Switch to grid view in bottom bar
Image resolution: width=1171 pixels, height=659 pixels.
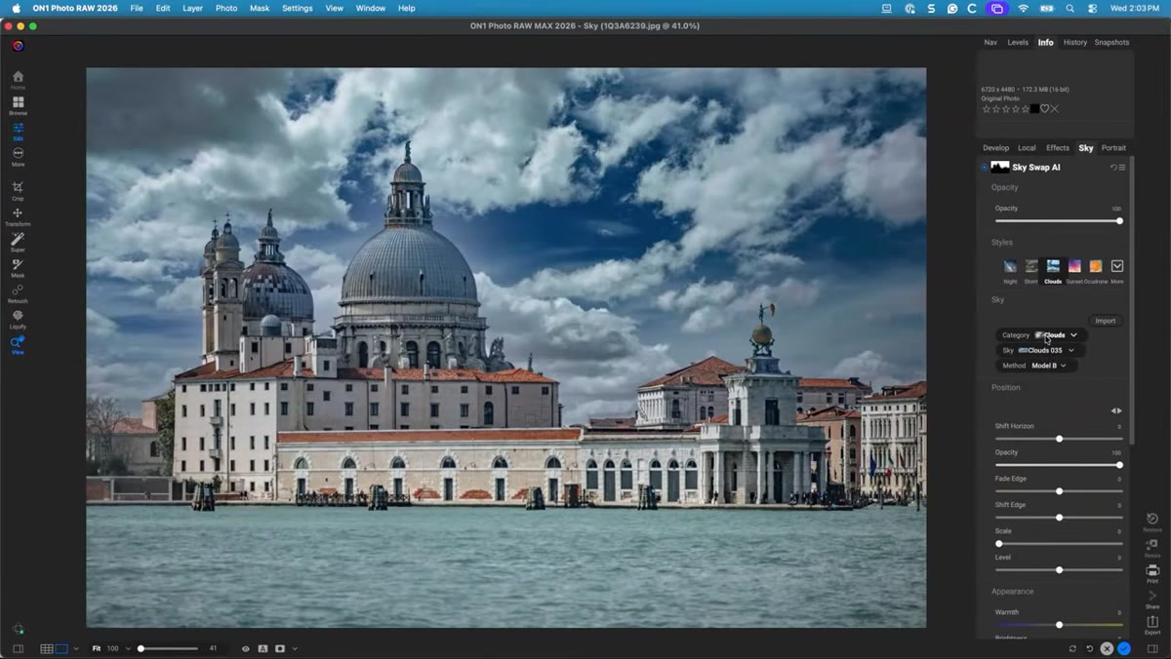[x=47, y=648]
